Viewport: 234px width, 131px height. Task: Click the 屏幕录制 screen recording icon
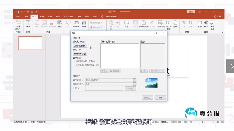point(213,24)
